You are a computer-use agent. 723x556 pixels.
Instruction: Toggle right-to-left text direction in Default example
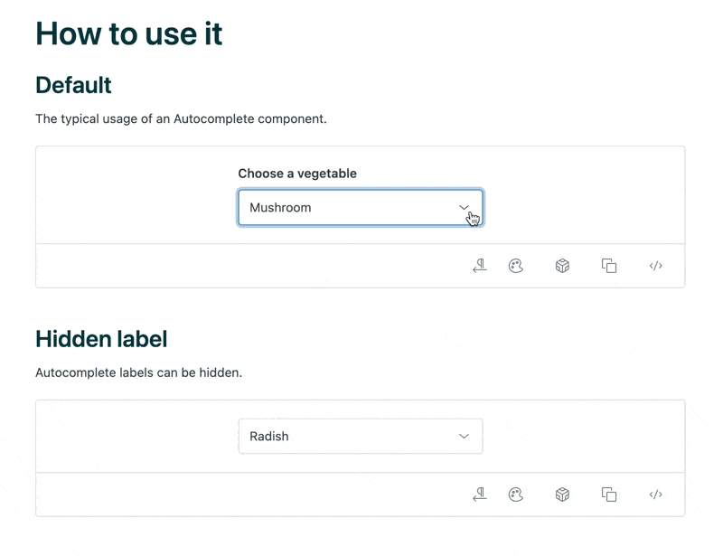pyautogui.click(x=480, y=266)
